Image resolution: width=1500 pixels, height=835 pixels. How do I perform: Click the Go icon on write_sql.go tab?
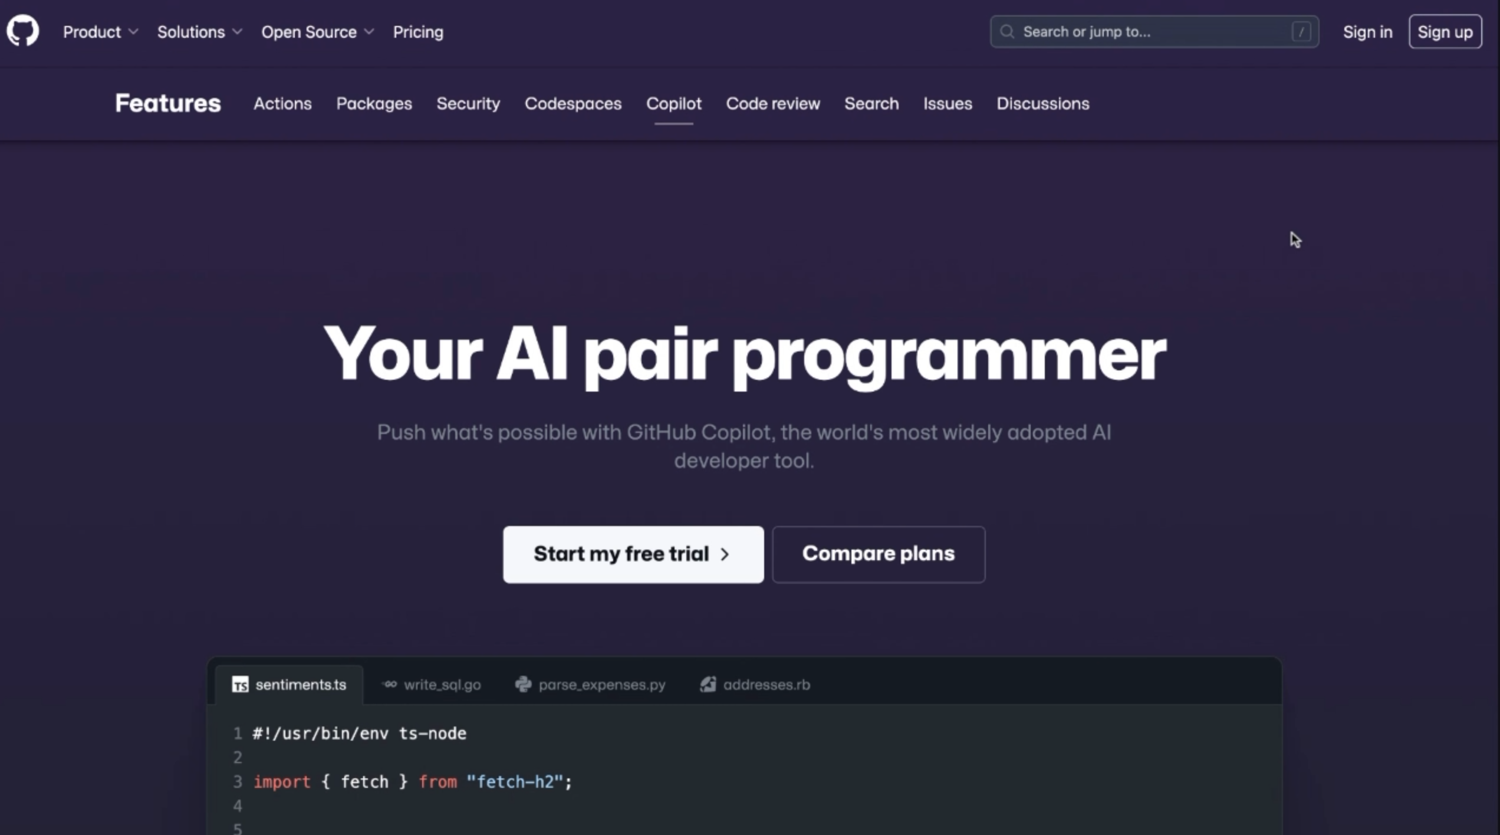(389, 685)
